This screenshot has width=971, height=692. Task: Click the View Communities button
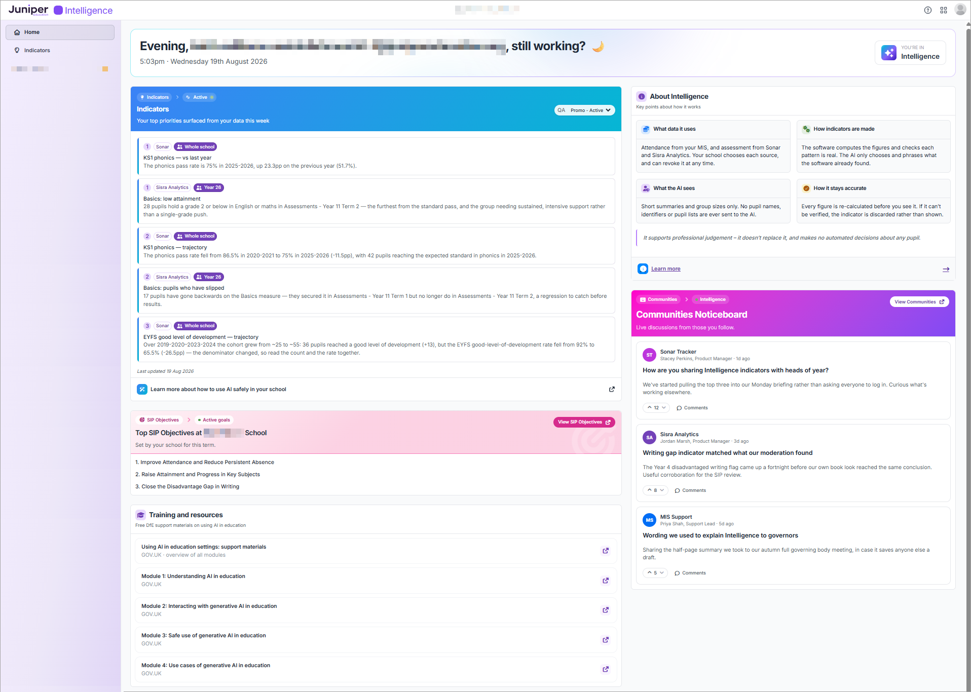point(919,302)
